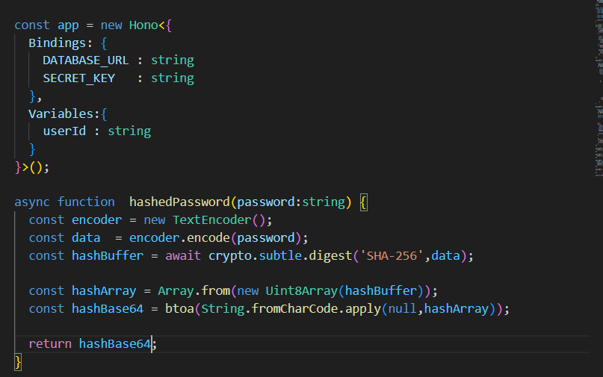Screen dimensions: 603x377
Task: Click 'DATABASE_URL' binding name
Action: [85, 60]
